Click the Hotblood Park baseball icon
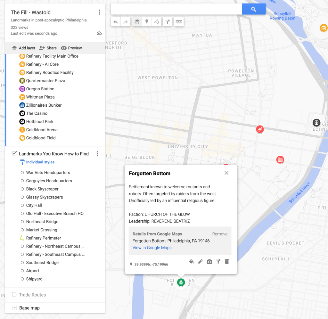The height and width of the screenshot is (319, 328). pyautogui.click(x=22, y=121)
